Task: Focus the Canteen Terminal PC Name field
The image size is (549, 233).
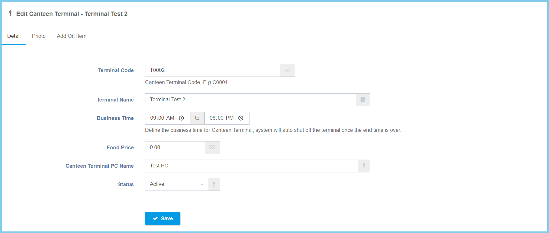Action: (x=251, y=166)
